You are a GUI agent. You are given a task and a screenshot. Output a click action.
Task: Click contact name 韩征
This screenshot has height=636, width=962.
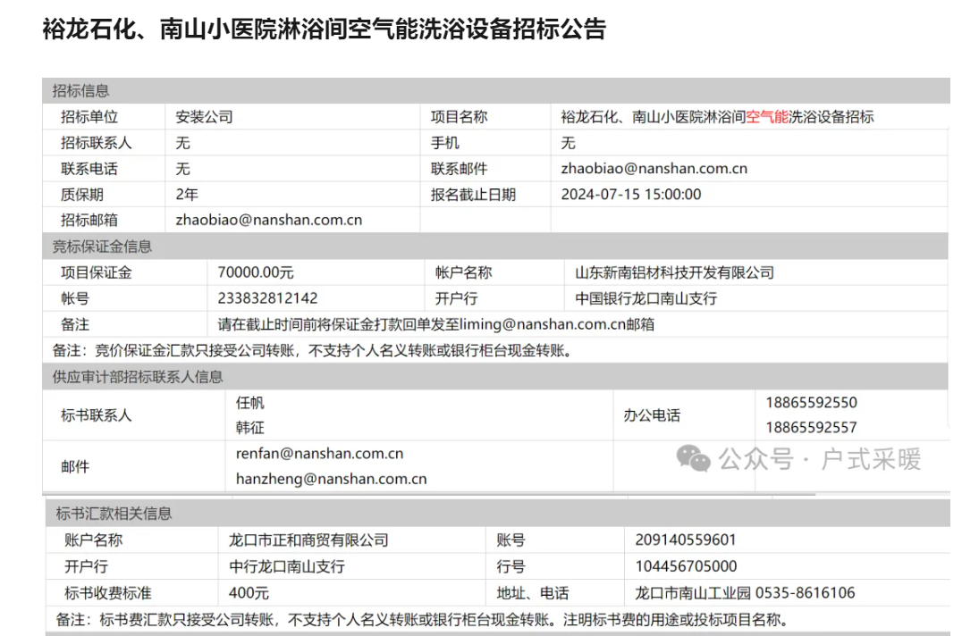(x=249, y=428)
